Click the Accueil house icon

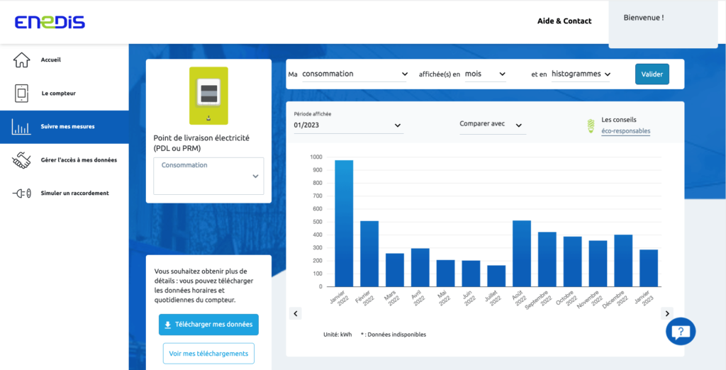pos(21,60)
